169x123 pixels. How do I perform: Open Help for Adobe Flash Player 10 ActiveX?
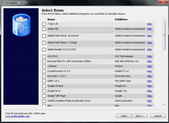(x=150, y=36)
